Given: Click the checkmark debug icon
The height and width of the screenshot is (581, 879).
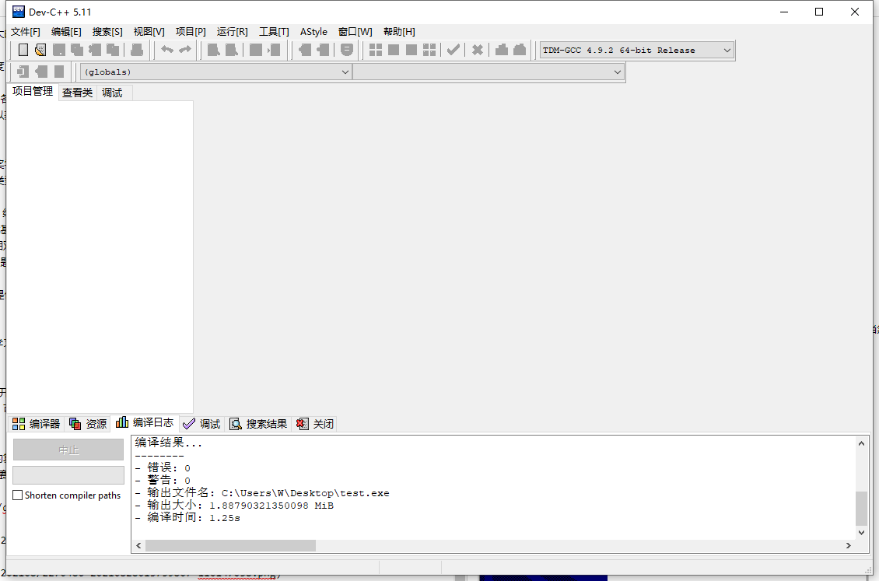Looking at the screenshot, I should click(x=454, y=50).
